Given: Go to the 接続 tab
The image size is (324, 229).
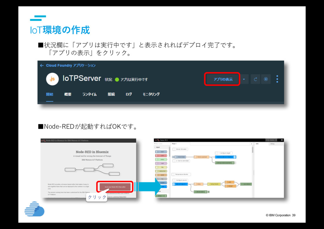Looking at the screenshot, I should [111, 94].
